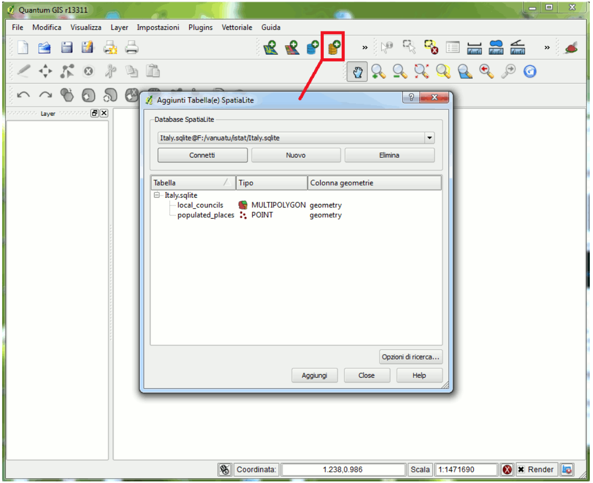Viewport: 593px width, 483px height.
Task: Click the Undo arrow icon
Action: tap(24, 95)
